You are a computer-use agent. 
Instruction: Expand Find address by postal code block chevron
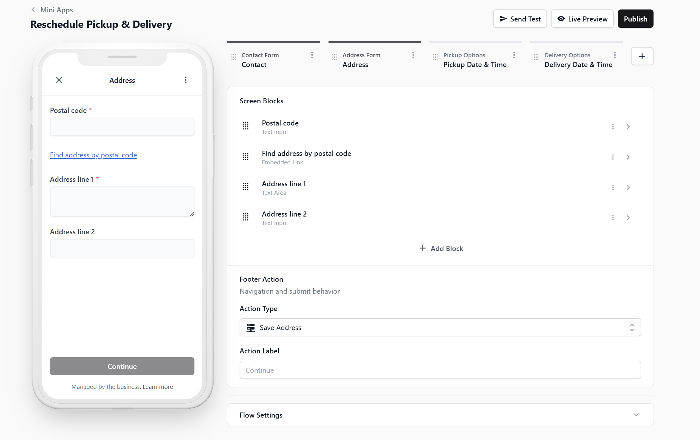(628, 157)
